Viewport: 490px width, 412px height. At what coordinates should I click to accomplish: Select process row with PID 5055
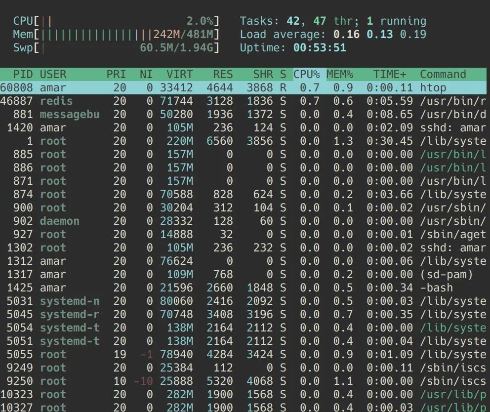243,355
